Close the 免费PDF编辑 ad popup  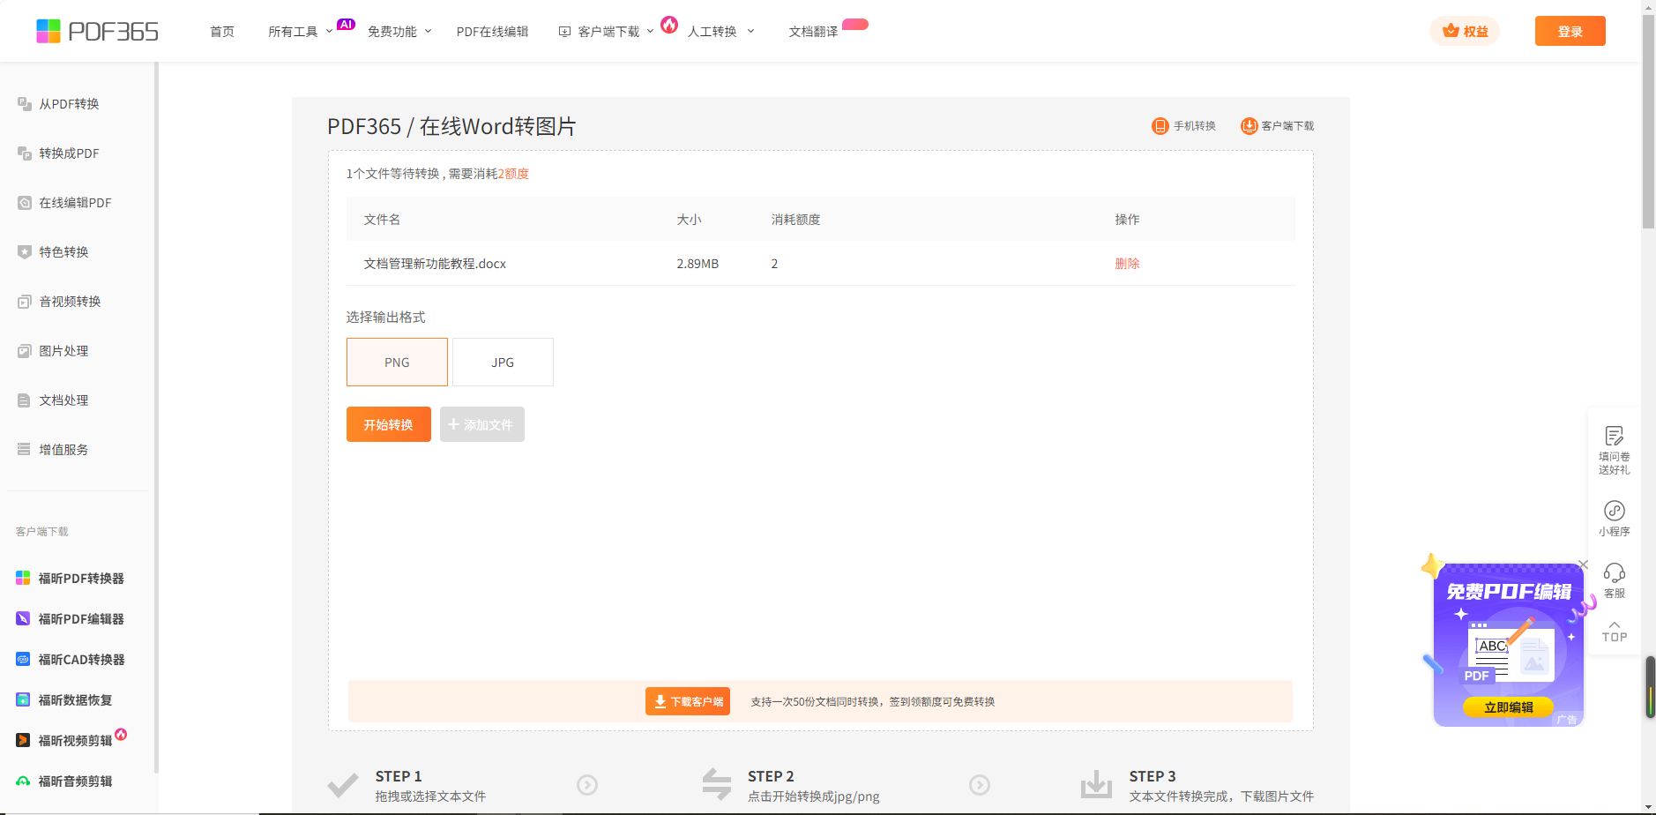coord(1583,565)
